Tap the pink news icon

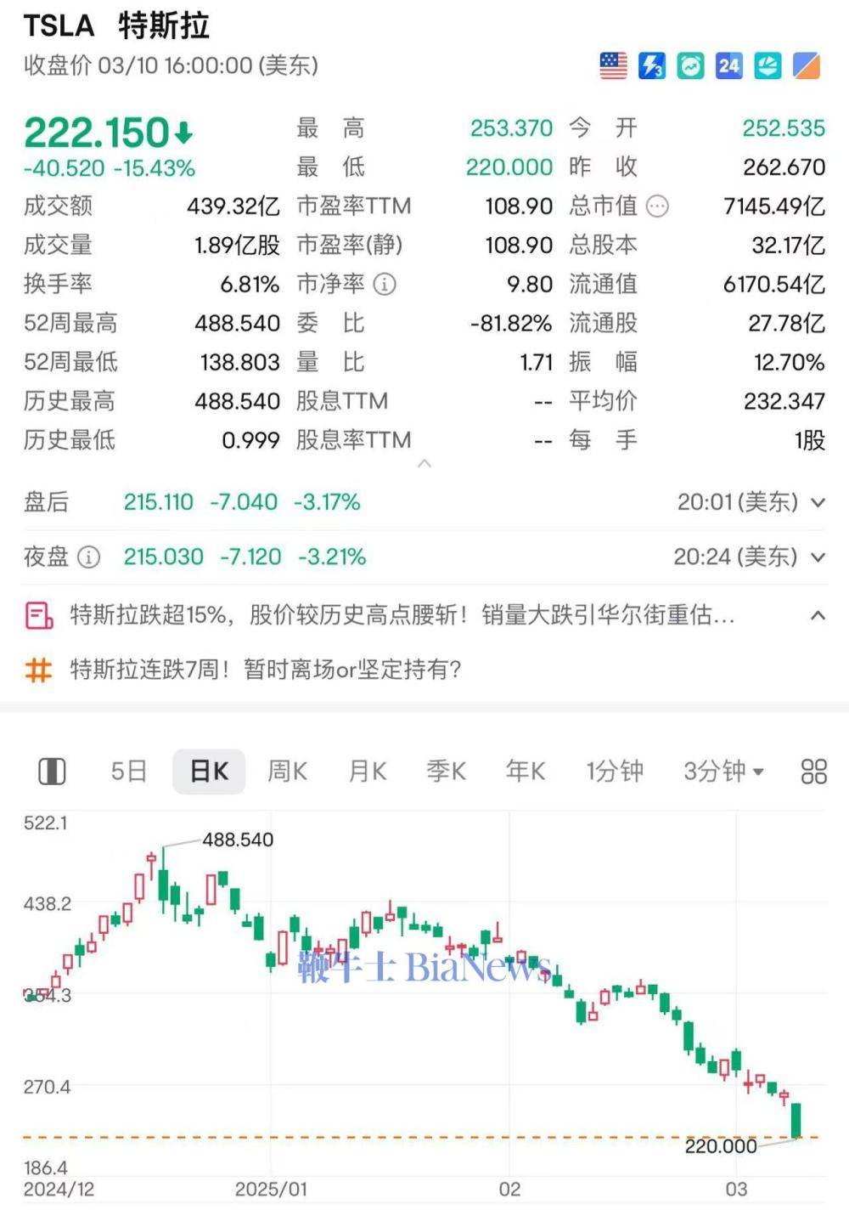pos(39,615)
